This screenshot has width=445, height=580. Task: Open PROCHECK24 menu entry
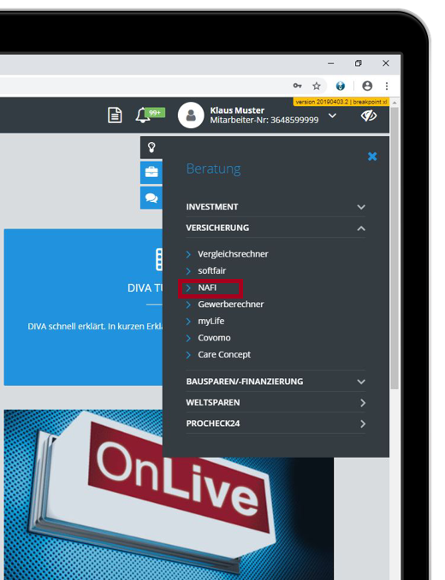pos(276,423)
